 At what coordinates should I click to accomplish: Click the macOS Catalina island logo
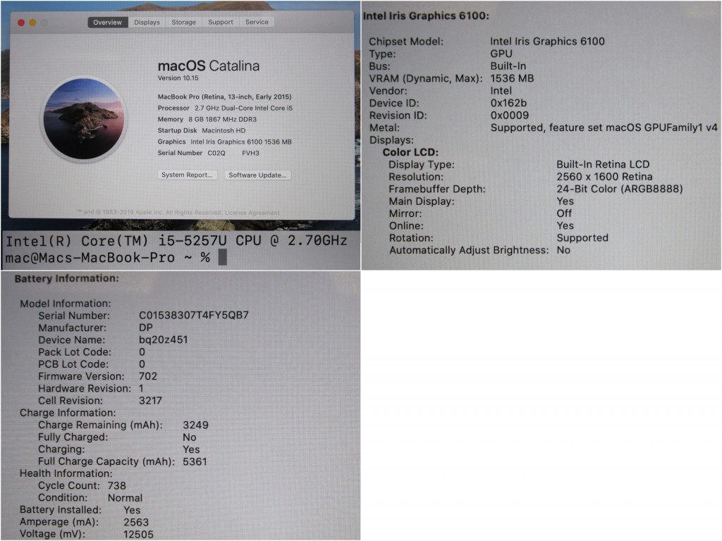point(84,118)
